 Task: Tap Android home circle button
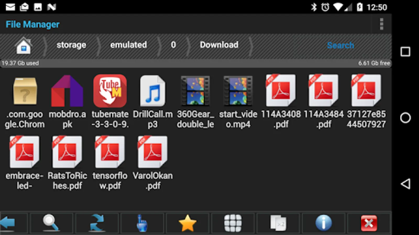pos(405,118)
